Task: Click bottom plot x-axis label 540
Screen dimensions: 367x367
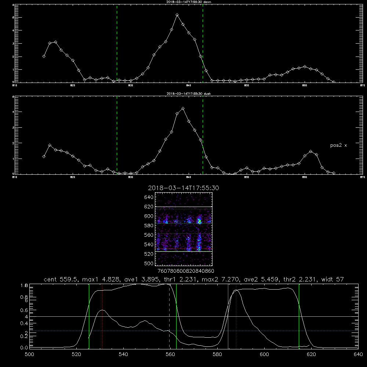Action: coord(123,355)
